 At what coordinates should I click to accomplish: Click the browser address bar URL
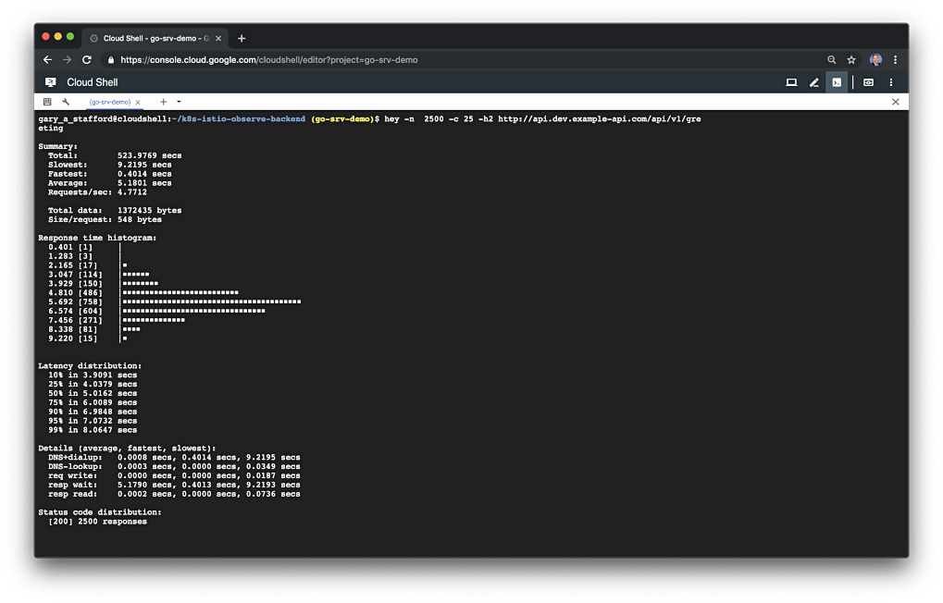click(x=268, y=59)
